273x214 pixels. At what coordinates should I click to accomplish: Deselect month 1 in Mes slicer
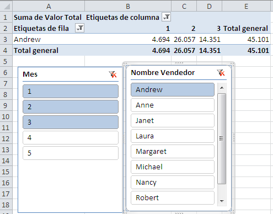tap(71, 91)
